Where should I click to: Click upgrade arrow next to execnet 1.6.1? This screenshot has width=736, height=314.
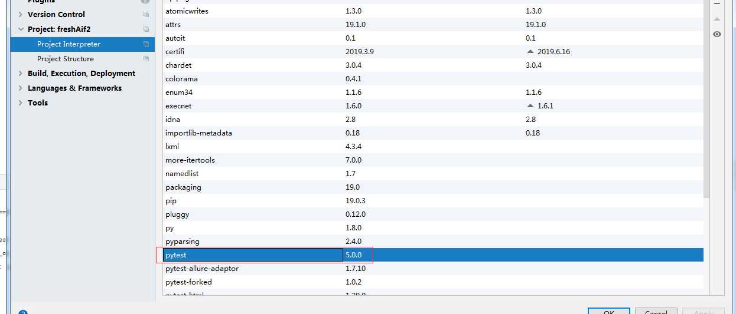530,105
